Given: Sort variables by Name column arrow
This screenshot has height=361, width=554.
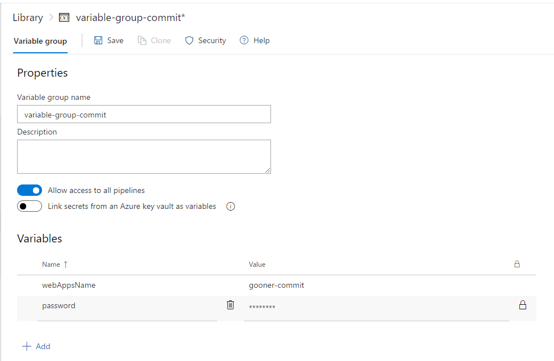Looking at the screenshot, I should point(65,265).
